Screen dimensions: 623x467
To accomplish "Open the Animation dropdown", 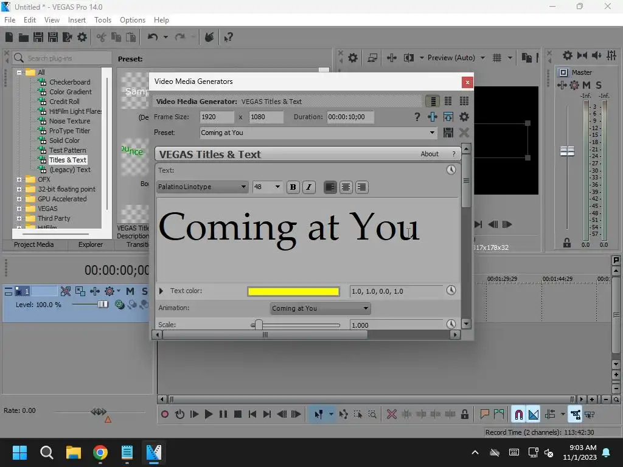I will (320, 308).
